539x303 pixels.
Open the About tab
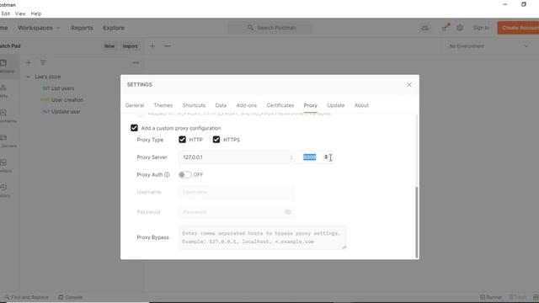tap(361, 105)
